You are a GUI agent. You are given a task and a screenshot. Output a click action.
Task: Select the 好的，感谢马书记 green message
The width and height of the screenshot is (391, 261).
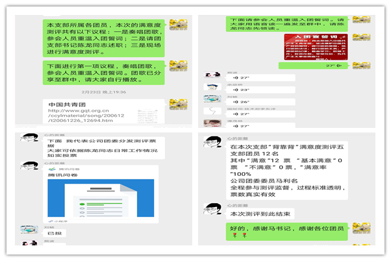click(x=287, y=232)
